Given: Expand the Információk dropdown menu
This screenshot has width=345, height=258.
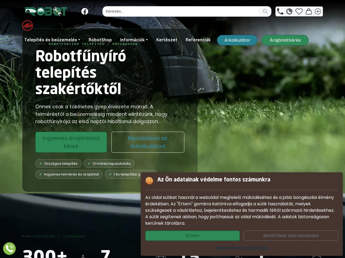Looking at the screenshot, I should pyautogui.click(x=134, y=40).
